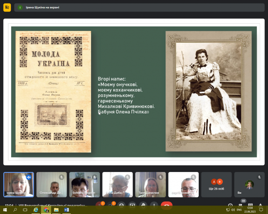Click the Молода Україна magazine cover image
Viewport: 268px width, 214px height.
pos(53,92)
